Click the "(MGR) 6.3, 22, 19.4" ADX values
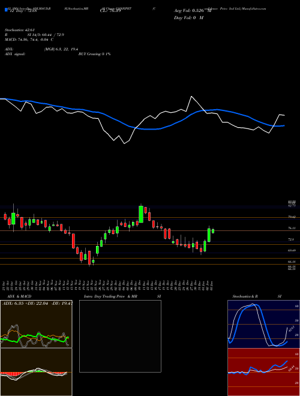This screenshot has width=300, height=396. (61, 49)
